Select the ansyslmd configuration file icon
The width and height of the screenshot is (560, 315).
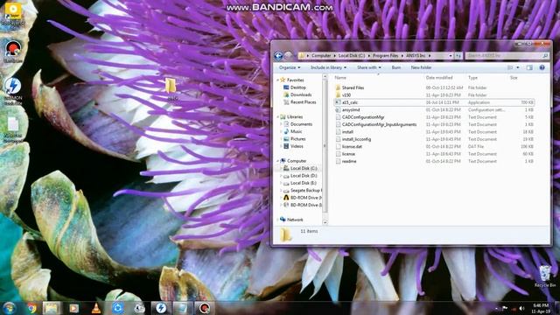pos(338,110)
